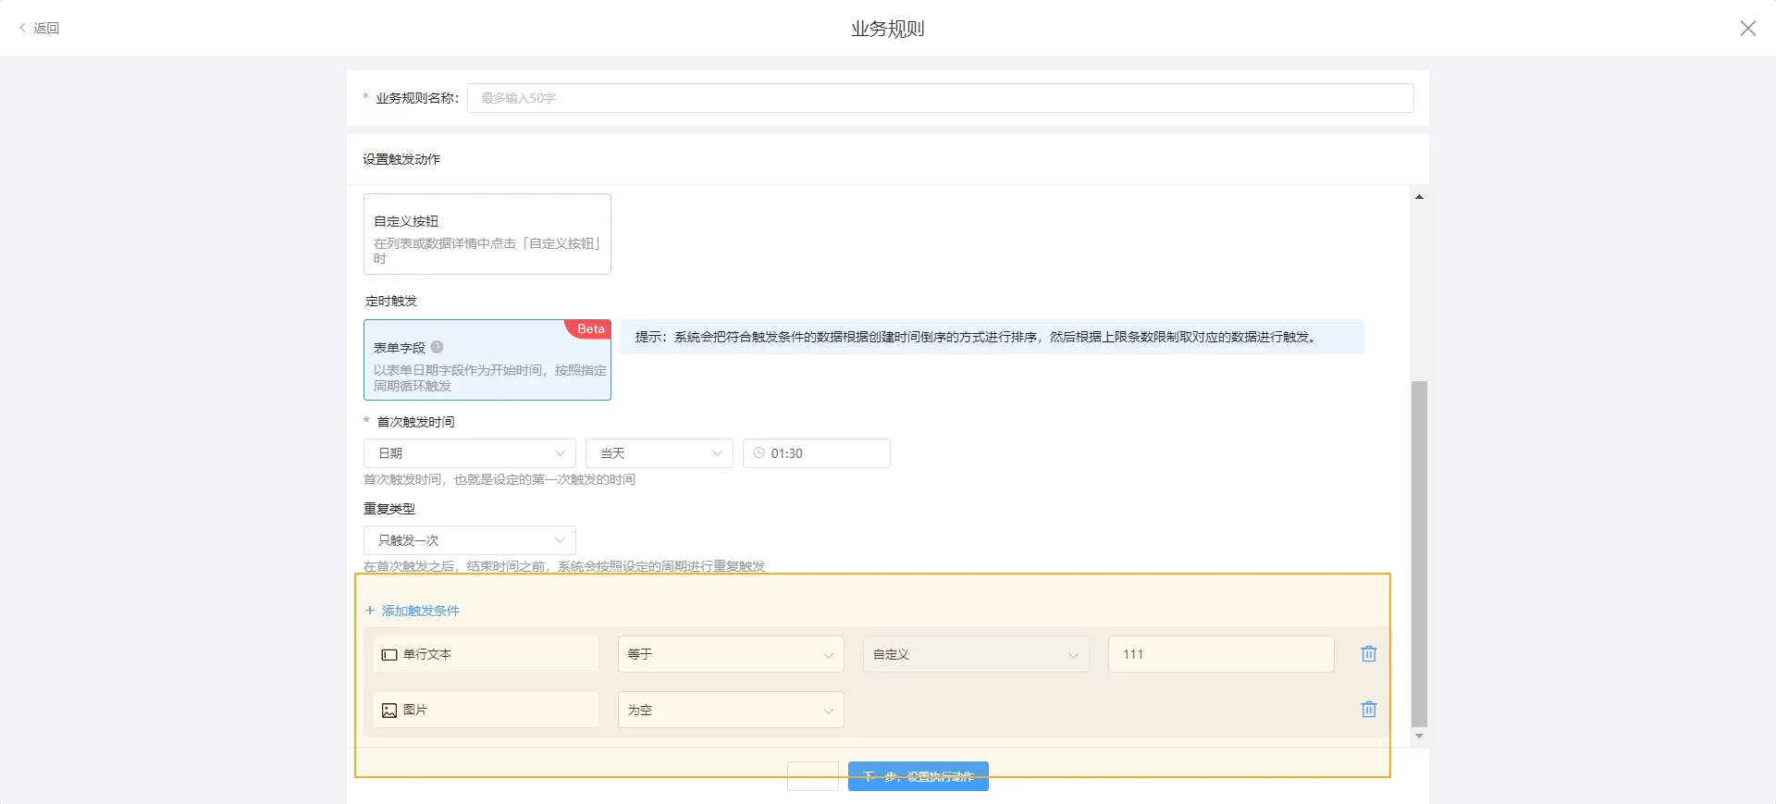1776x804 pixels.
Task: Click the clock icon in time field
Action: (759, 453)
